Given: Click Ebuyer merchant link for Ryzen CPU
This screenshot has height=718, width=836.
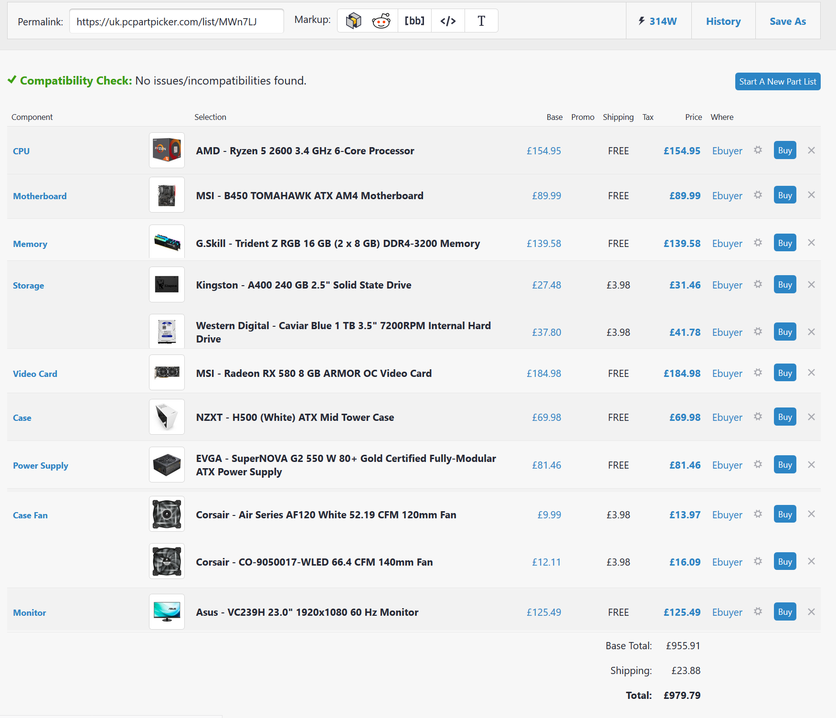Looking at the screenshot, I should coord(727,151).
